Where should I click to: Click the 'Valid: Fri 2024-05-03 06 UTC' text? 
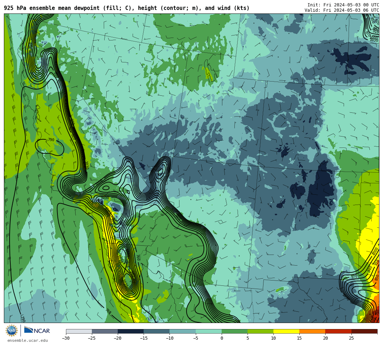click(x=342, y=10)
